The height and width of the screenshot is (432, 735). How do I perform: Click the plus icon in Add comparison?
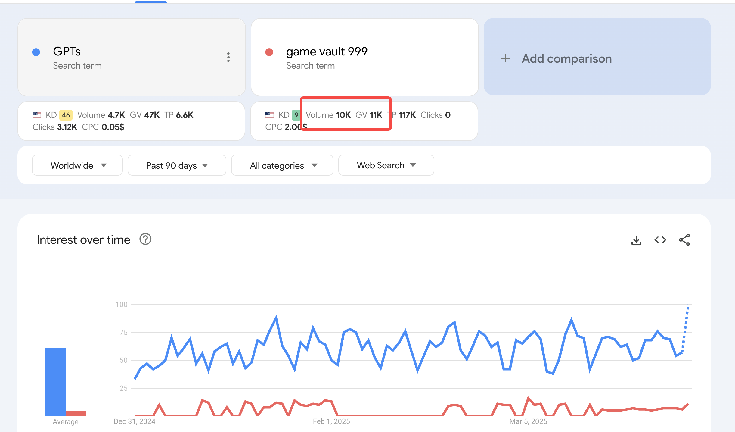tap(505, 58)
